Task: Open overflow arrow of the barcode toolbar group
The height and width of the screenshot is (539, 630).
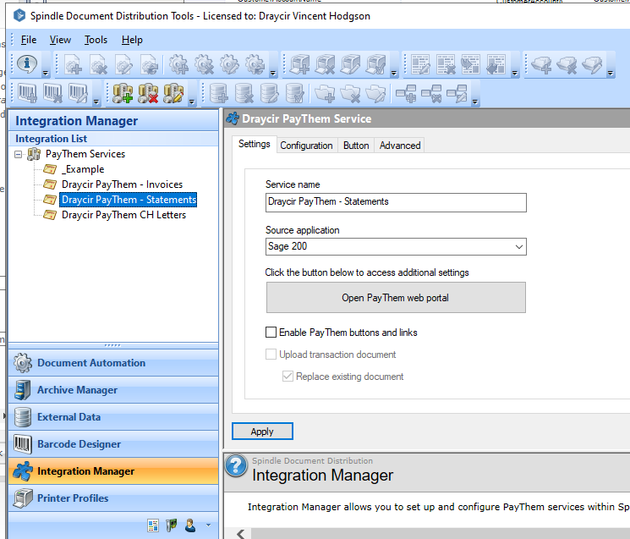Action: [96, 102]
